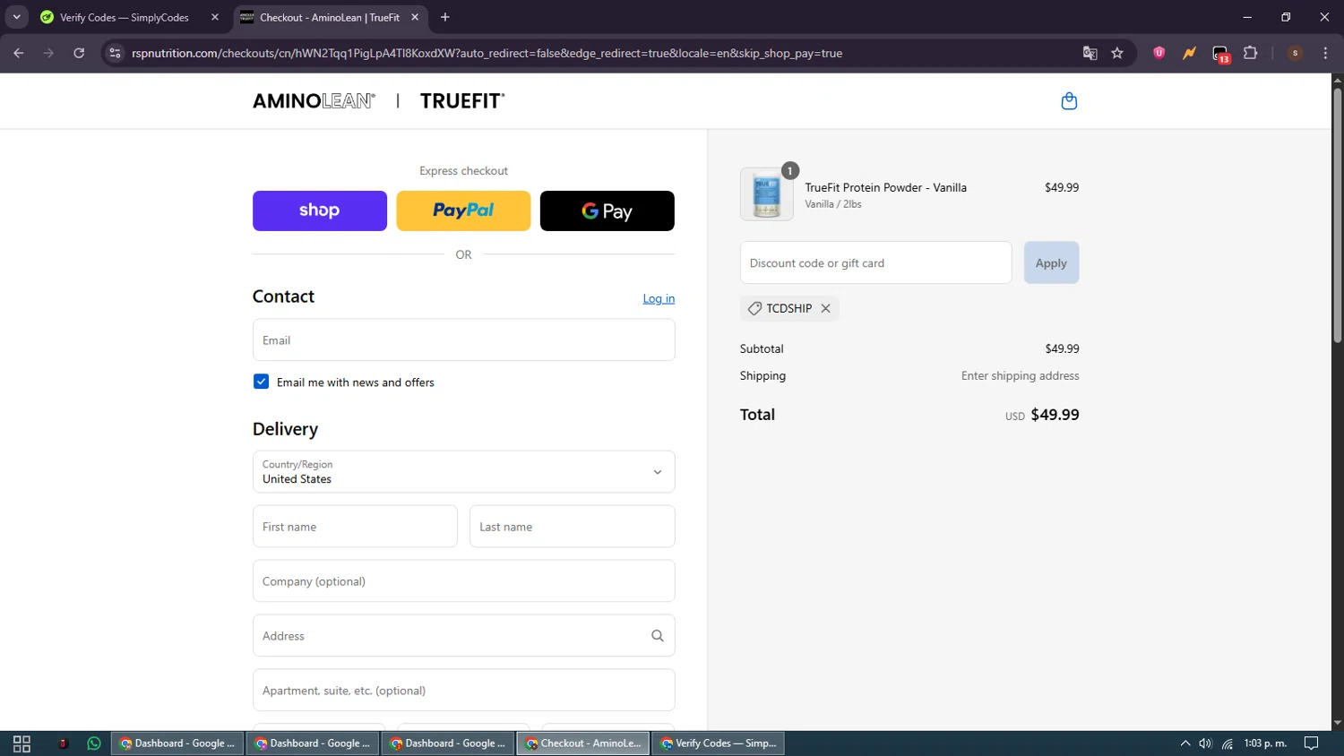This screenshot has width=1344, height=756.
Task: Show hidden system tray icons
Action: pos(1185,743)
